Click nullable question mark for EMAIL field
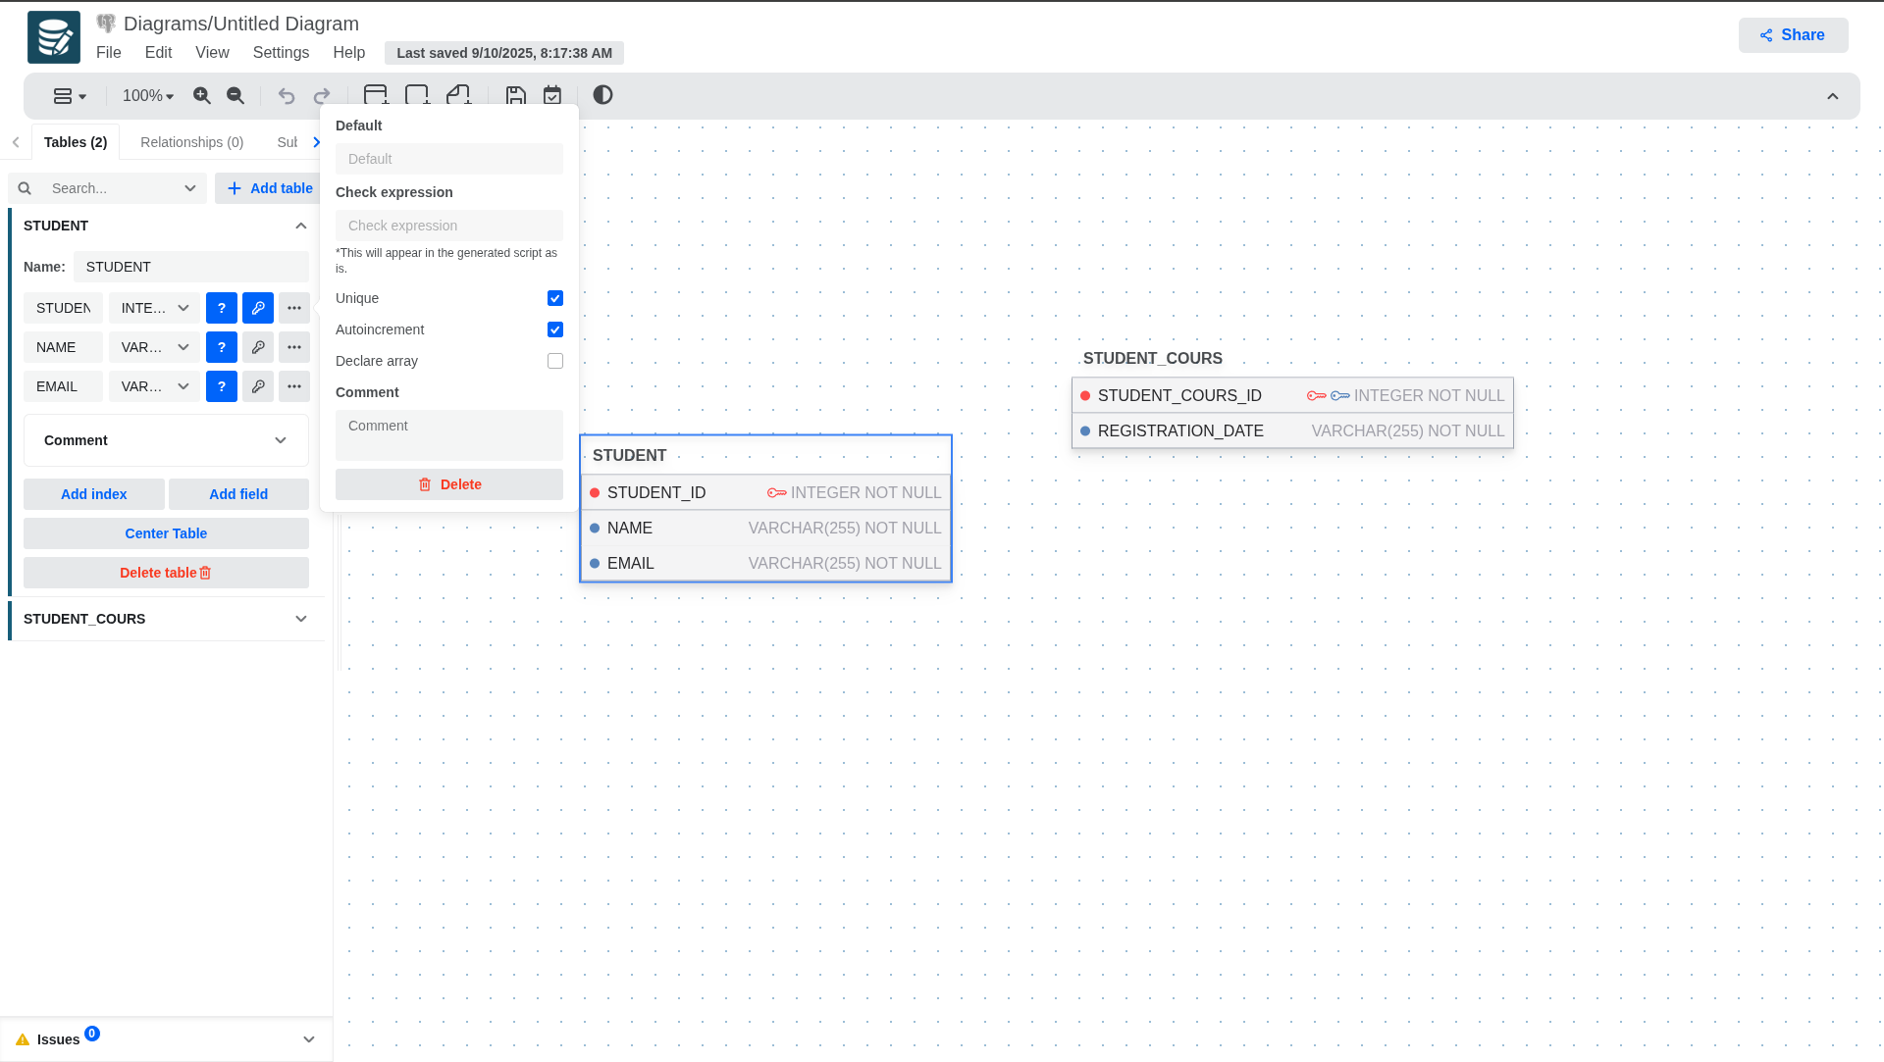The height and width of the screenshot is (1062, 1884). 222,386
